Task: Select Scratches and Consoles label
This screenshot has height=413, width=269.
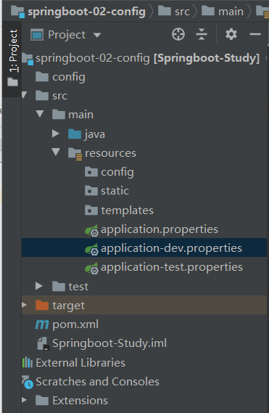Action: [97, 382]
